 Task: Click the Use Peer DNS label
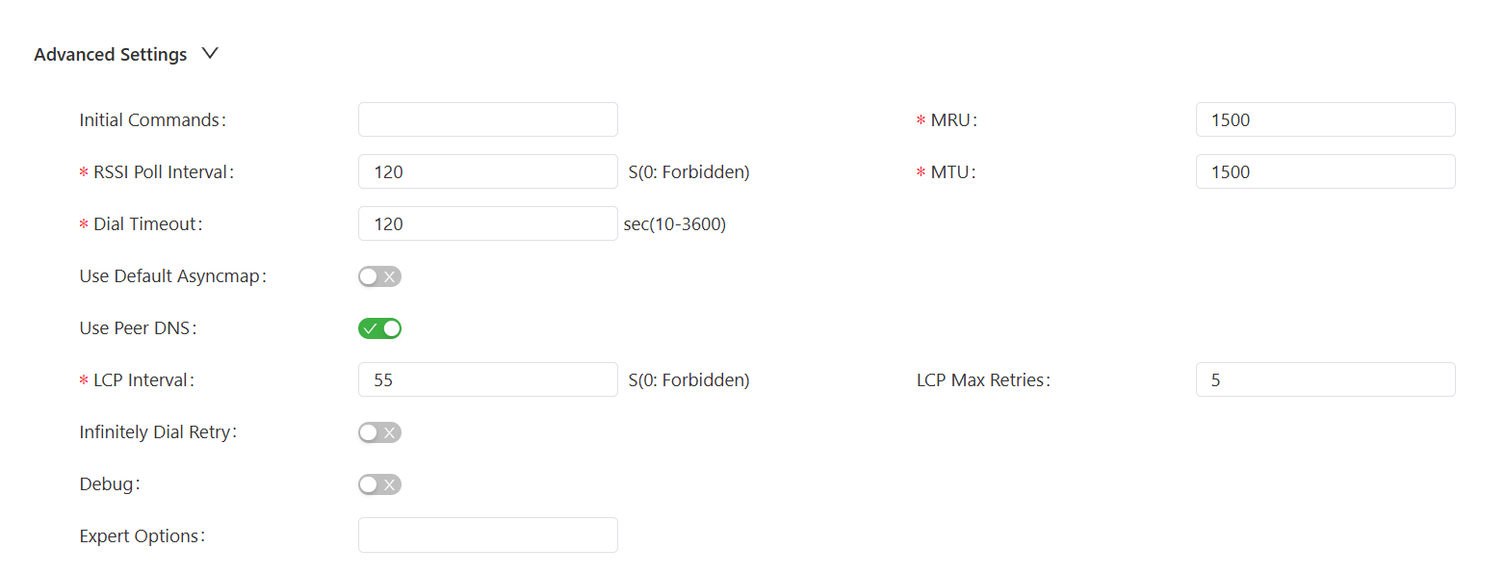click(137, 328)
